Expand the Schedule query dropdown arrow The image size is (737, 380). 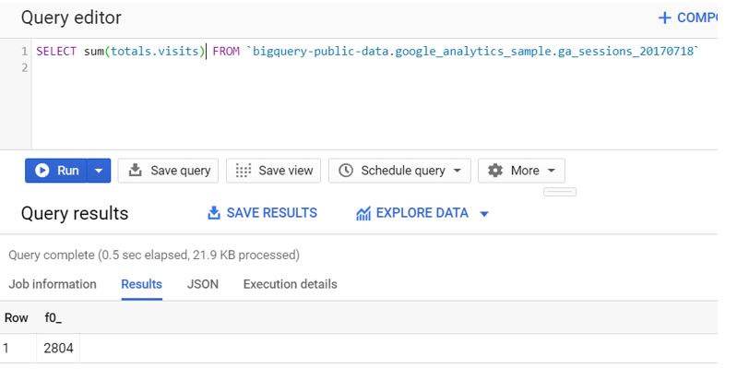click(x=457, y=171)
